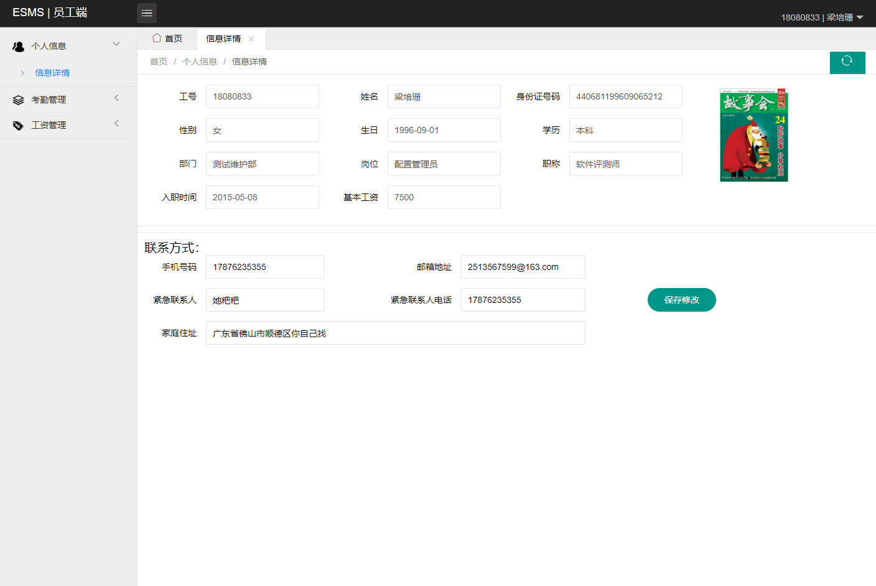
Task: Collapse the 个人信息 menu section
Action: pyautogui.click(x=62, y=45)
